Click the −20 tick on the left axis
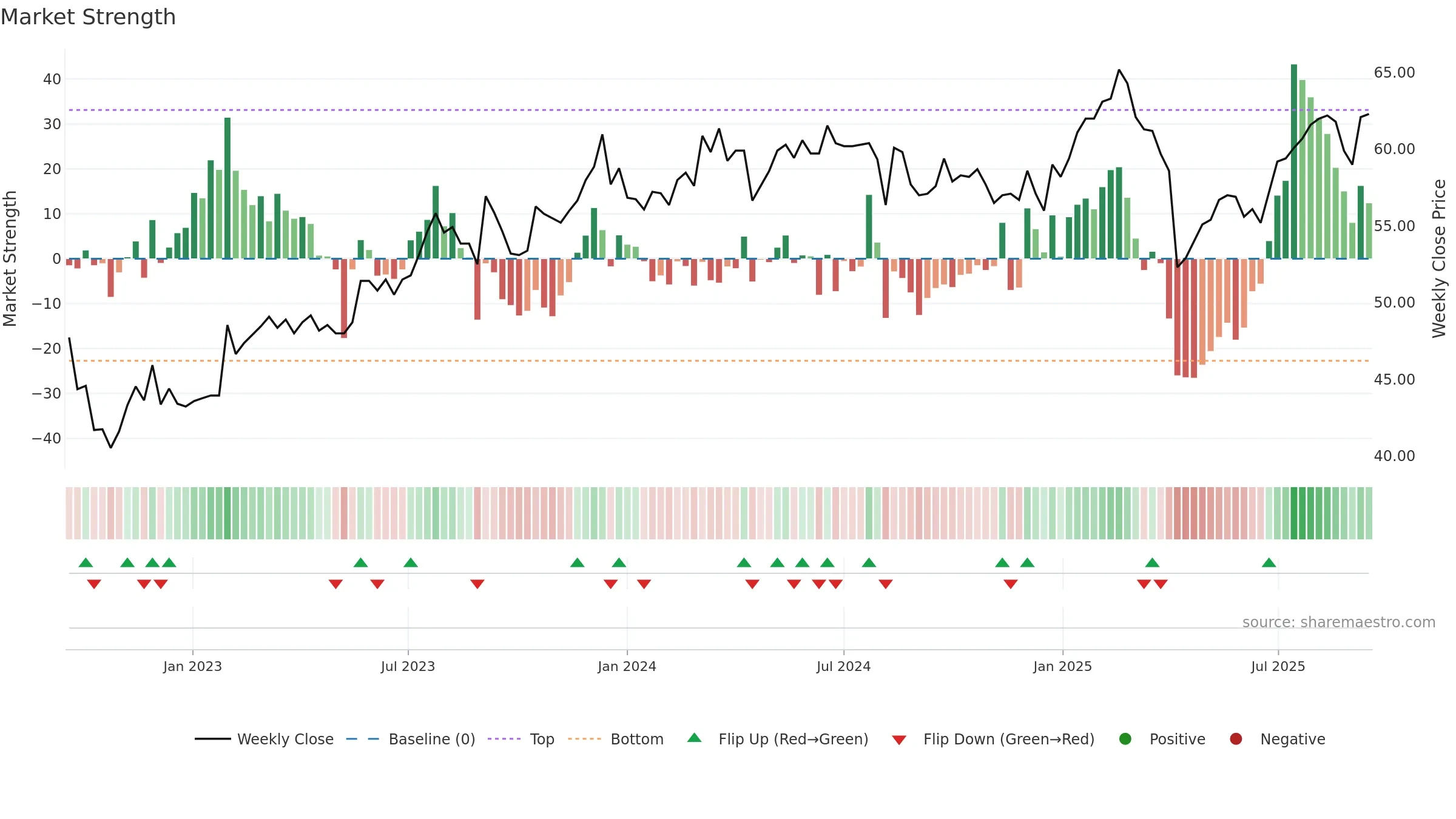Image resolution: width=1456 pixels, height=819 pixels. coord(47,348)
